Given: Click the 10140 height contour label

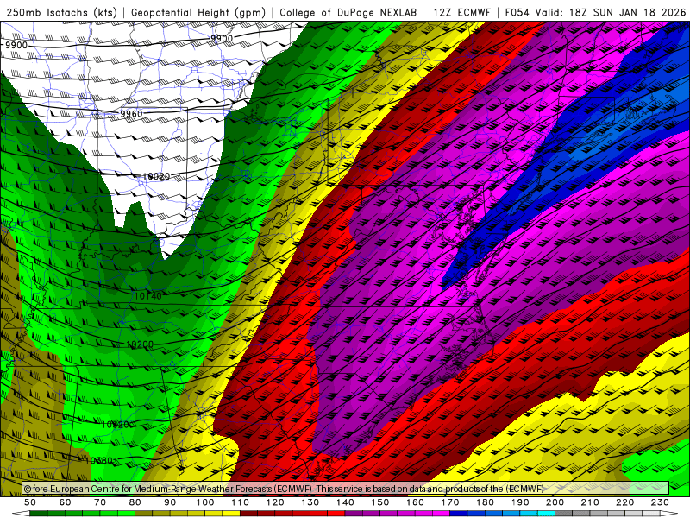Looking at the screenshot, I should 147,296.
